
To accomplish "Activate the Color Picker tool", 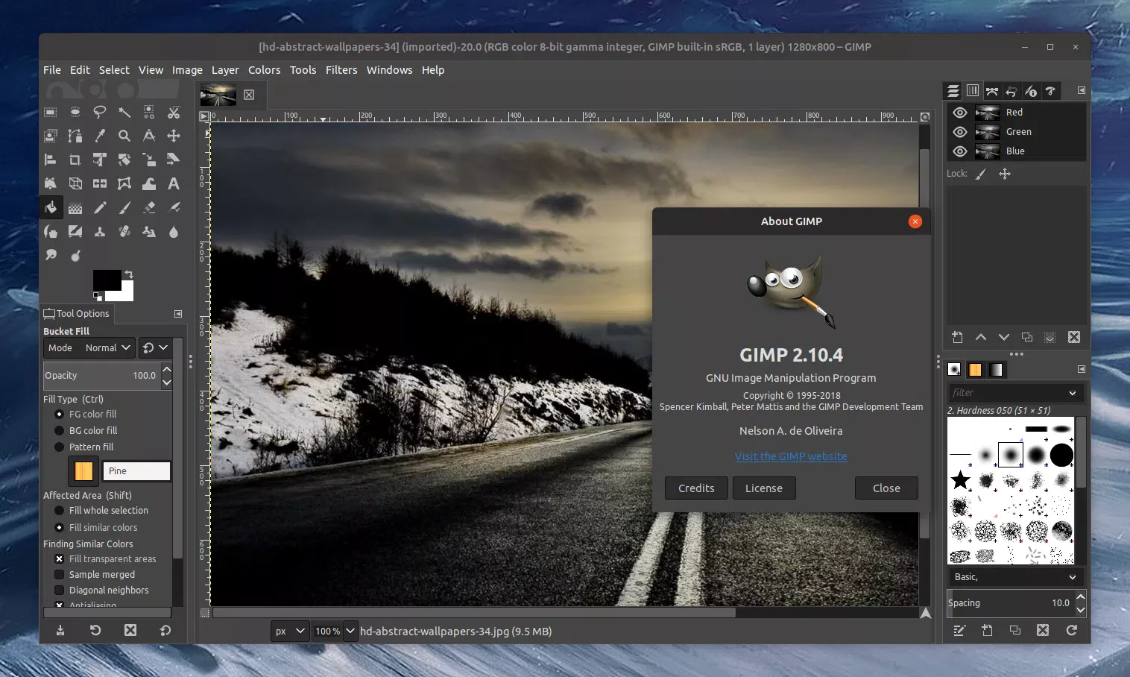I will (100, 136).
